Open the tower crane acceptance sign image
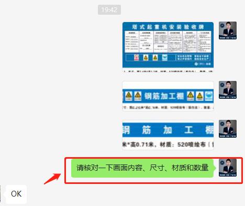Viewport: 245px width, 206px height. (168, 47)
